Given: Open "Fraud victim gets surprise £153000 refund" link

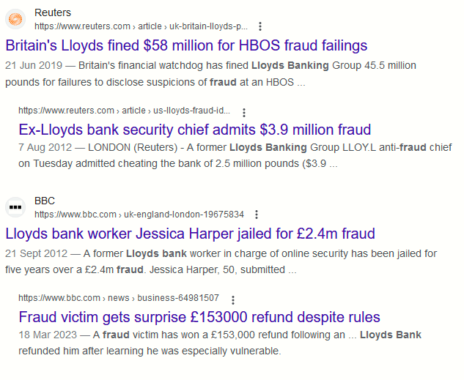Looking at the screenshot, I should click(199, 318).
